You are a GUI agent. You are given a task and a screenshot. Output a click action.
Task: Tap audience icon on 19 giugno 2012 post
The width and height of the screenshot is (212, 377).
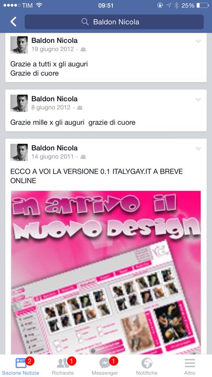[83, 49]
